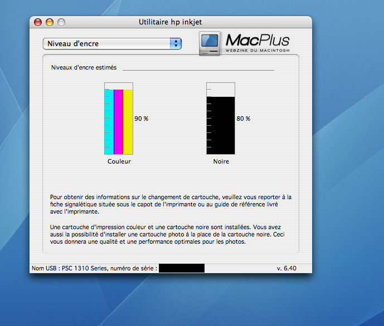Open the Niveau d'encre dropdown menu
This screenshot has width=384, height=326.
112,44
